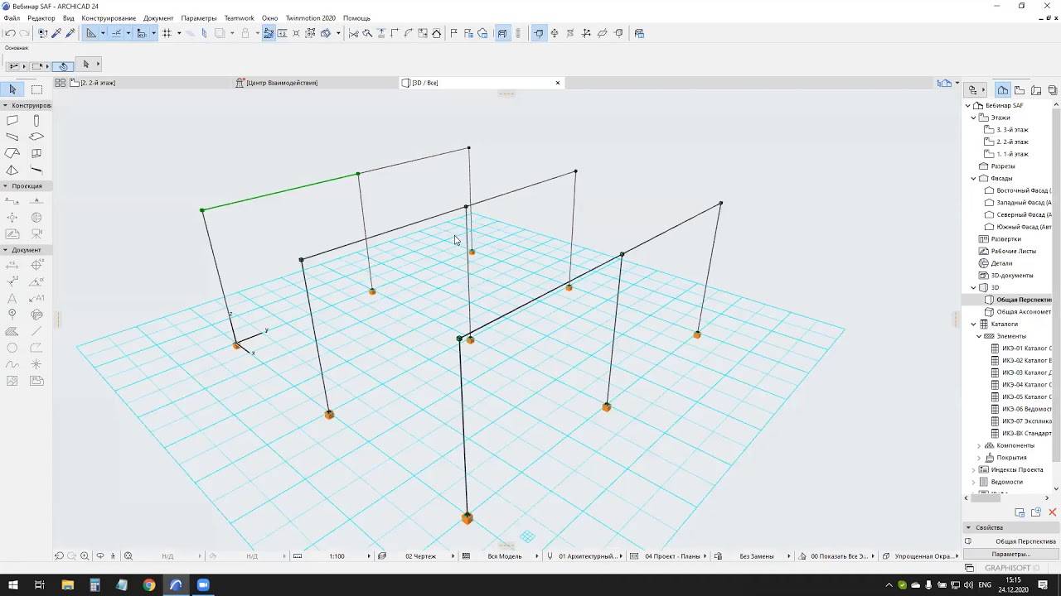Pick the Column tool
The height and width of the screenshot is (596, 1061).
[x=36, y=121]
